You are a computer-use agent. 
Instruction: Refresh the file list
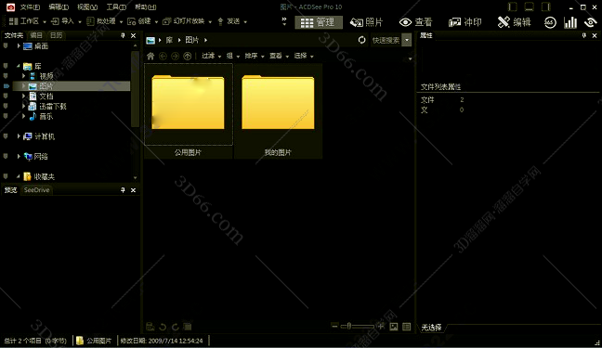(361, 40)
